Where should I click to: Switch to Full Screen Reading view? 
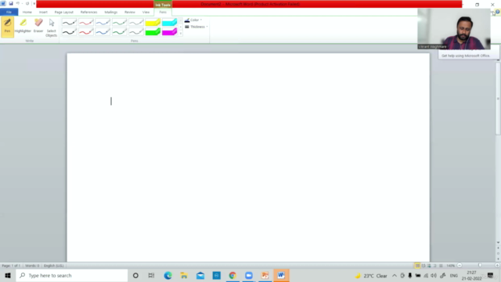pyautogui.click(x=424, y=266)
